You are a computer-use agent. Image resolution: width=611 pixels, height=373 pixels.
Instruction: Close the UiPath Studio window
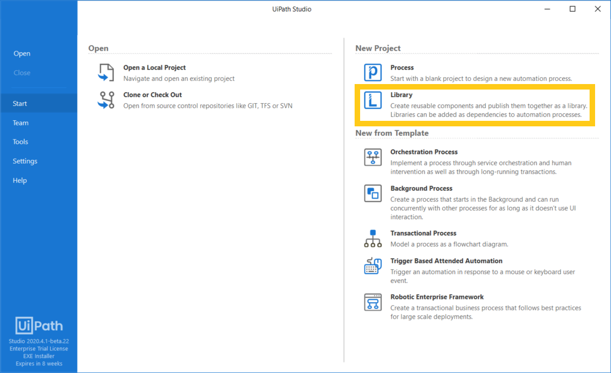598,9
